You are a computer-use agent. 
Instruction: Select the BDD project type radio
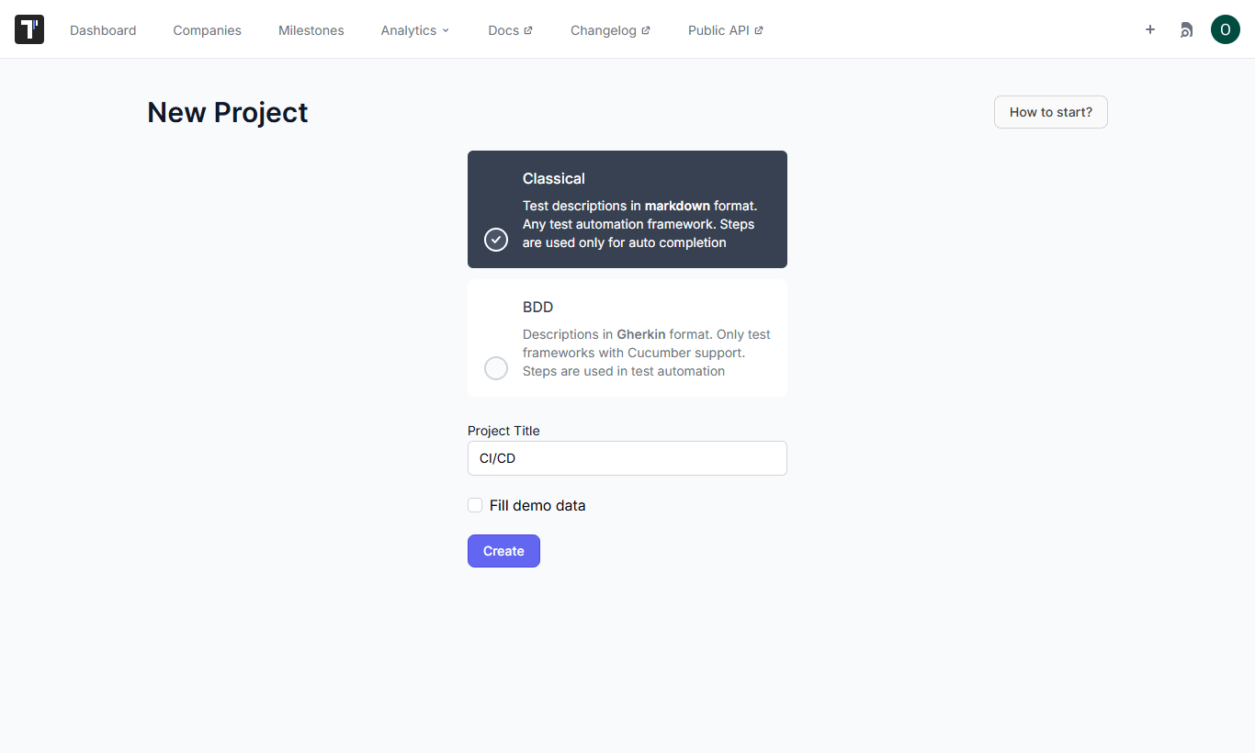pos(496,368)
